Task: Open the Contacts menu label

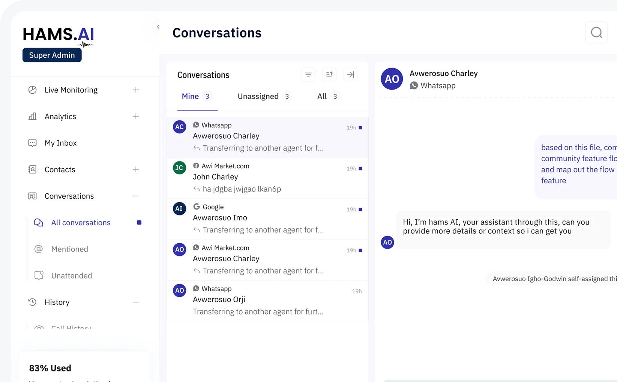Action: 60,169
